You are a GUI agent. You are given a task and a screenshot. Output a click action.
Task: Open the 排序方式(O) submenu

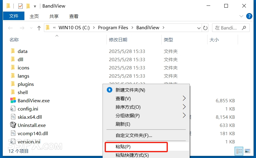[146, 107]
